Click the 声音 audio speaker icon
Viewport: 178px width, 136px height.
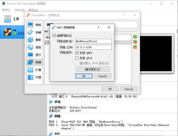pyautogui.click(x=51, y=102)
